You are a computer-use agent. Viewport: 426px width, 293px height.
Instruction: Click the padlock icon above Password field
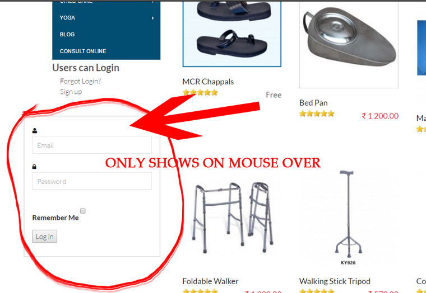click(34, 167)
